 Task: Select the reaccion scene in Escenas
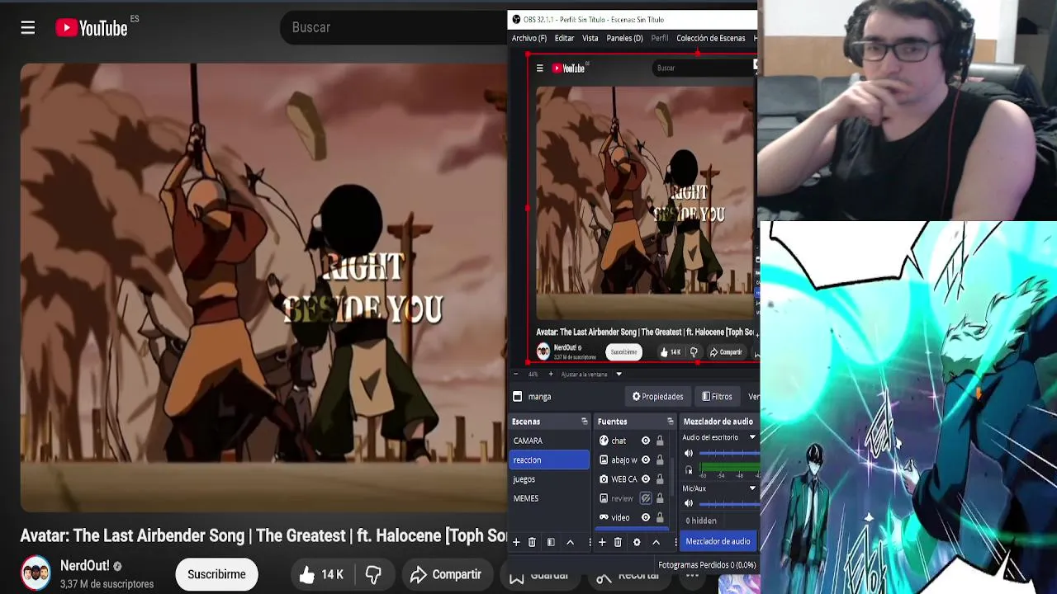click(550, 460)
